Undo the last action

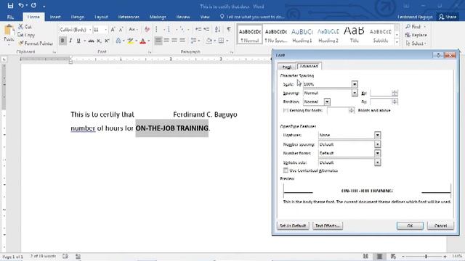(21, 5)
